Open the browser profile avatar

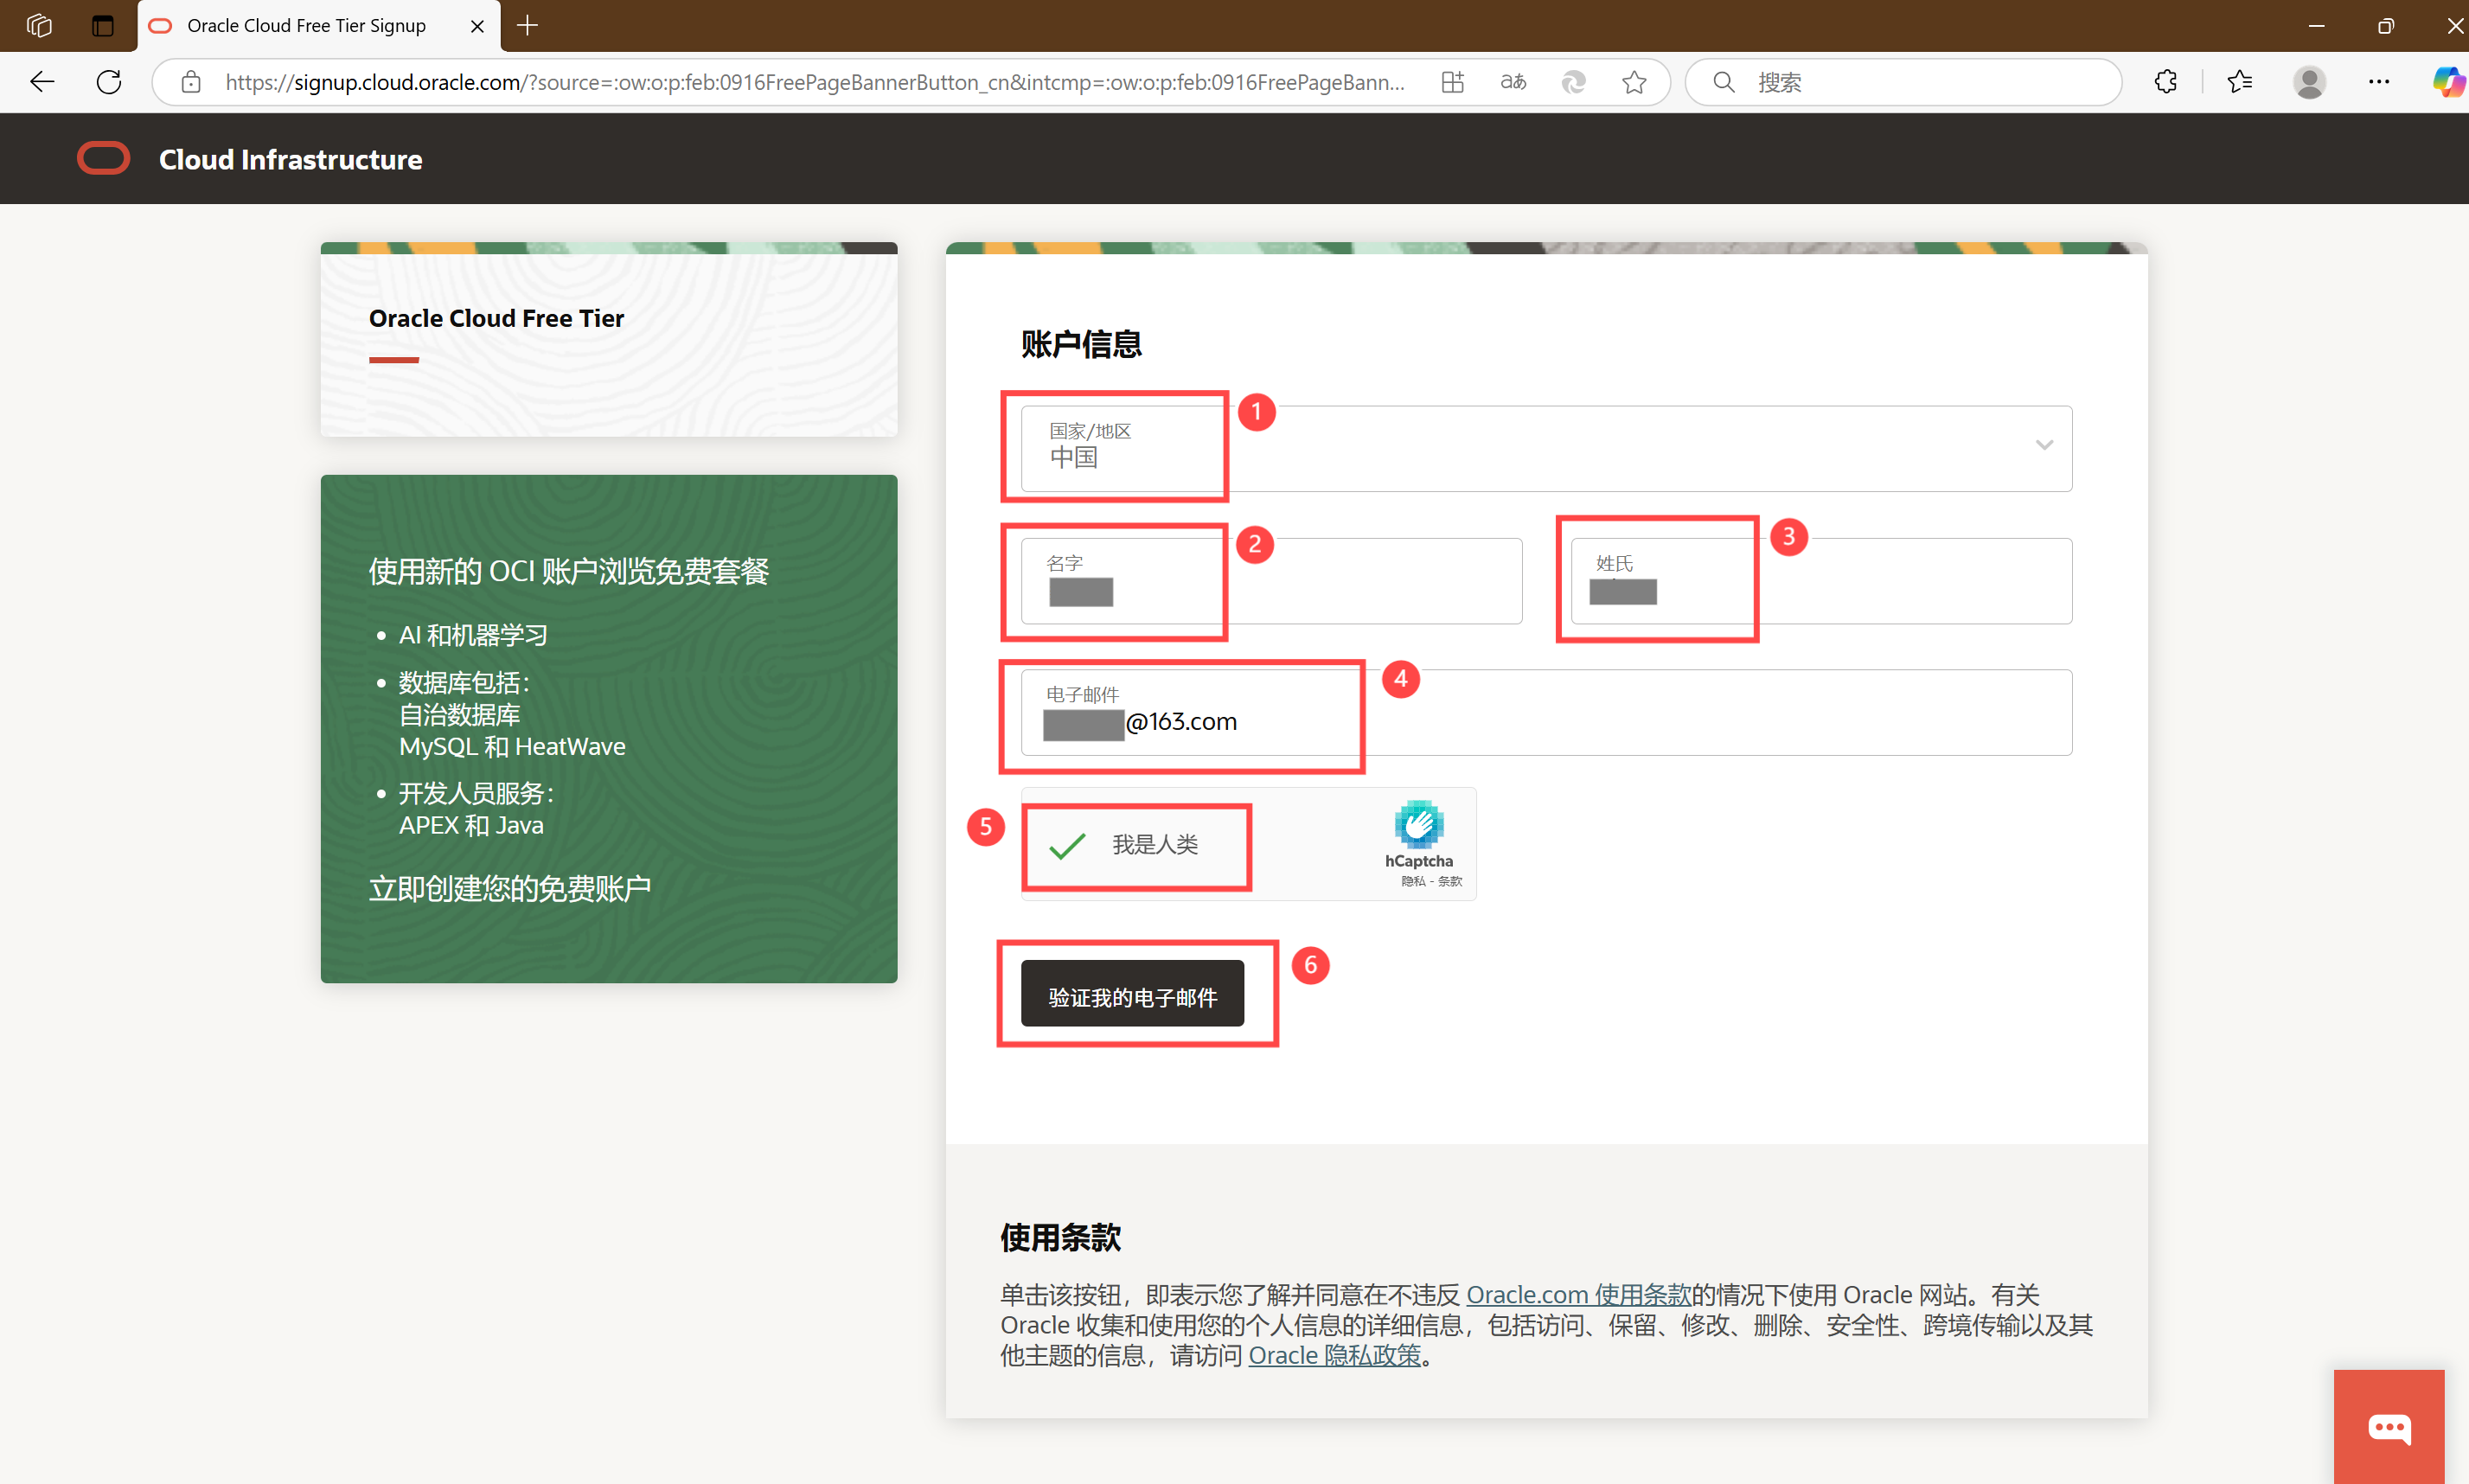tap(2309, 82)
